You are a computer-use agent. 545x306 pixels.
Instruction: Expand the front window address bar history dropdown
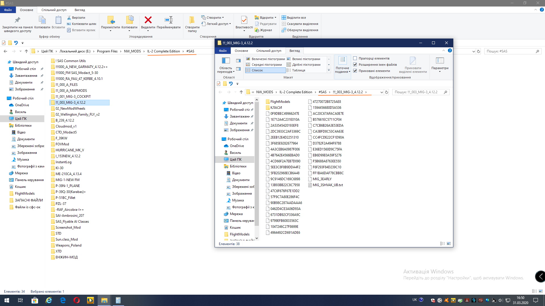point(381,92)
